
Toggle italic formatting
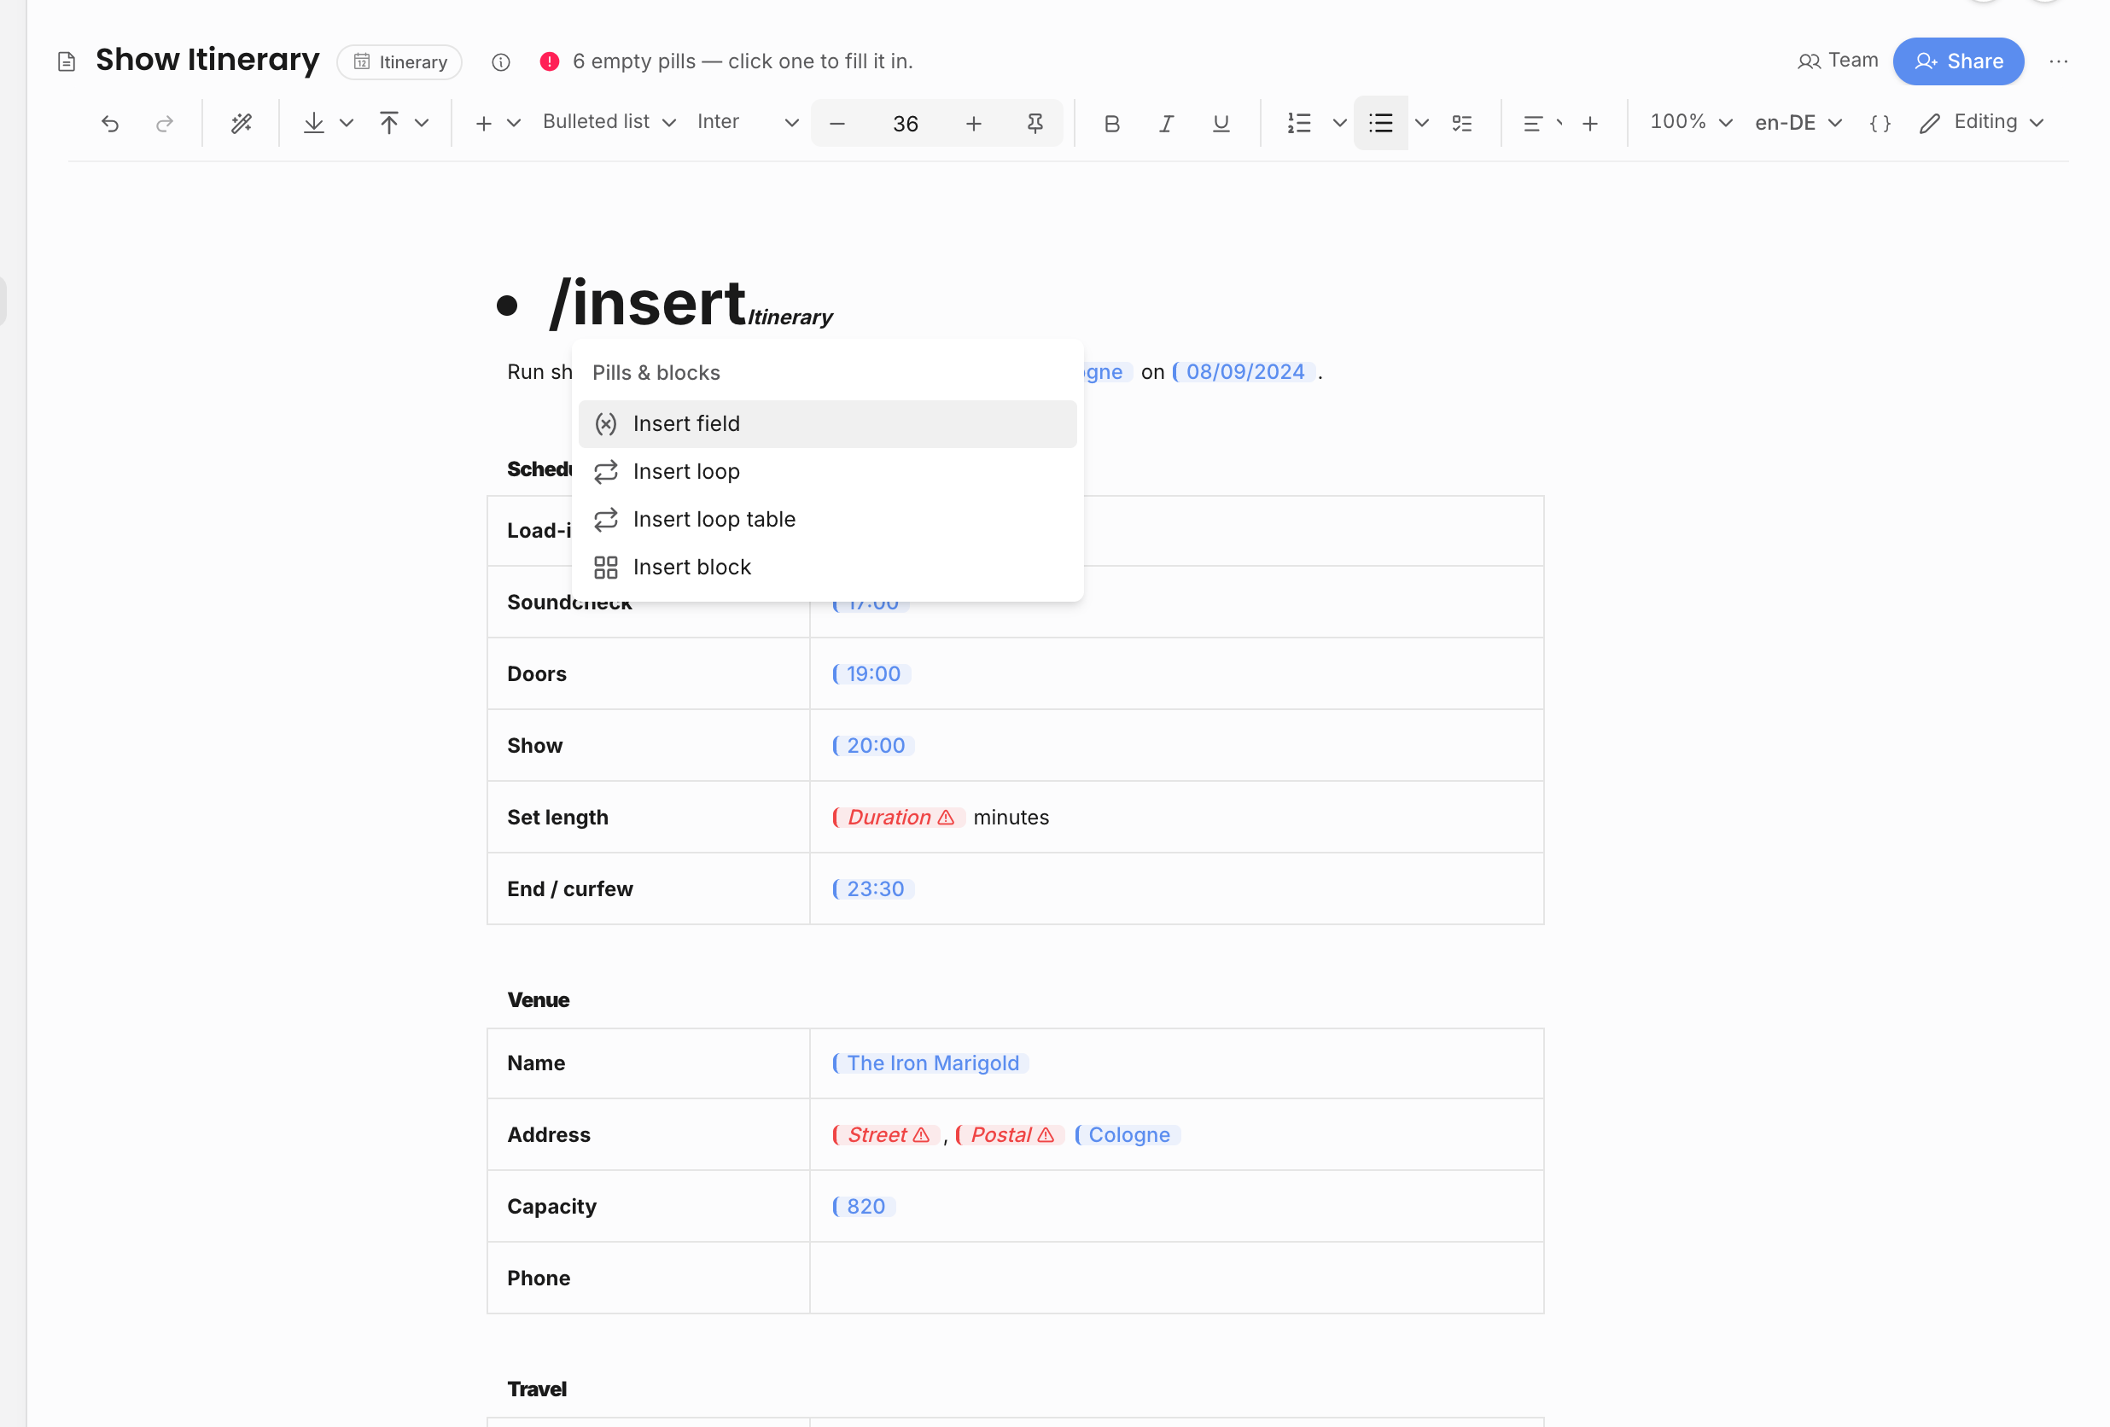click(1166, 123)
